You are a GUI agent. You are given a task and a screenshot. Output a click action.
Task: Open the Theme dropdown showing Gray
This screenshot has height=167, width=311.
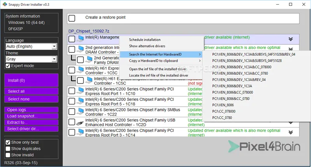click(31, 59)
